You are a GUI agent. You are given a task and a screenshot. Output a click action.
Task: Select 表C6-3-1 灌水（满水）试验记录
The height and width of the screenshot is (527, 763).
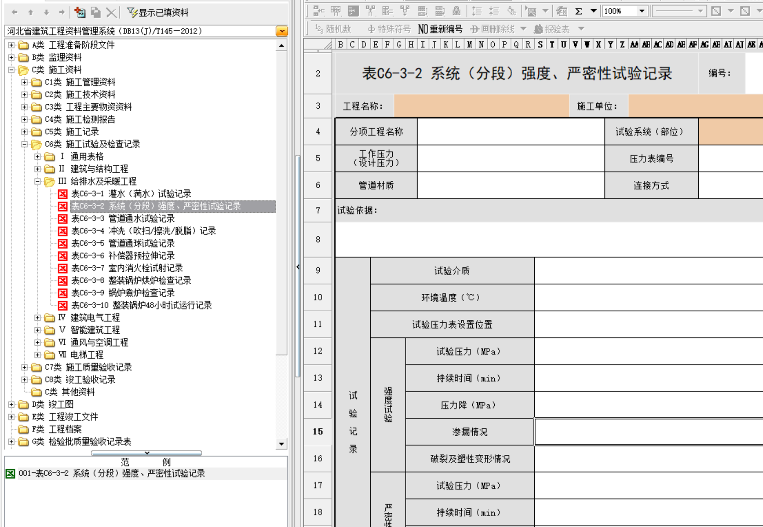click(x=131, y=194)
